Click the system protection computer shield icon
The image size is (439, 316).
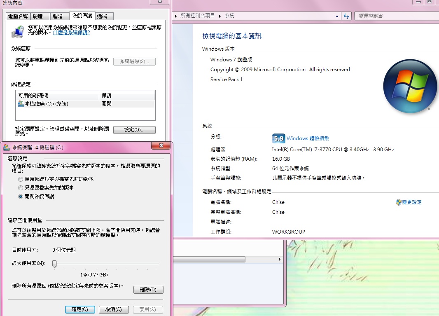[18, 32]
